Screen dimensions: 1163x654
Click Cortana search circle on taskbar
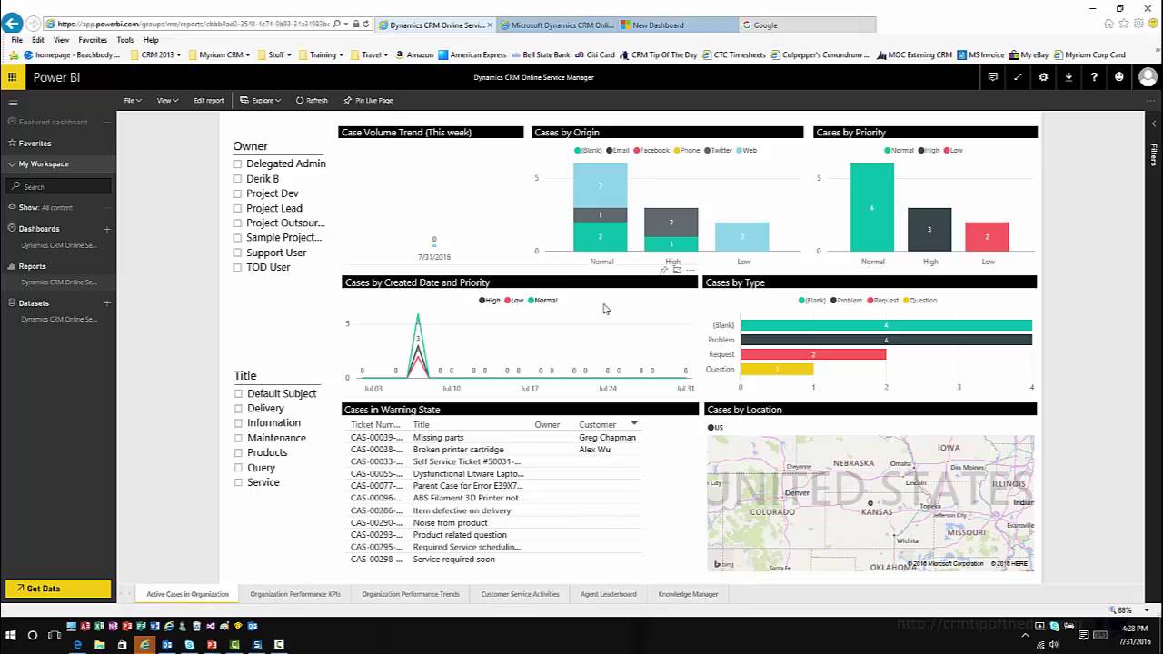click(33, 635)
